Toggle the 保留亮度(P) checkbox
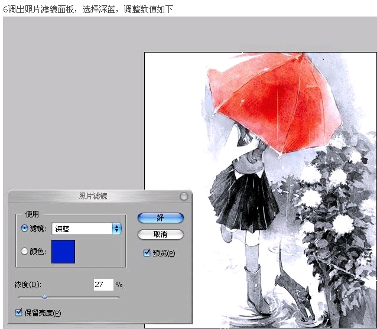The height and width of the screenshot is (329, 377). pos(18,312)
